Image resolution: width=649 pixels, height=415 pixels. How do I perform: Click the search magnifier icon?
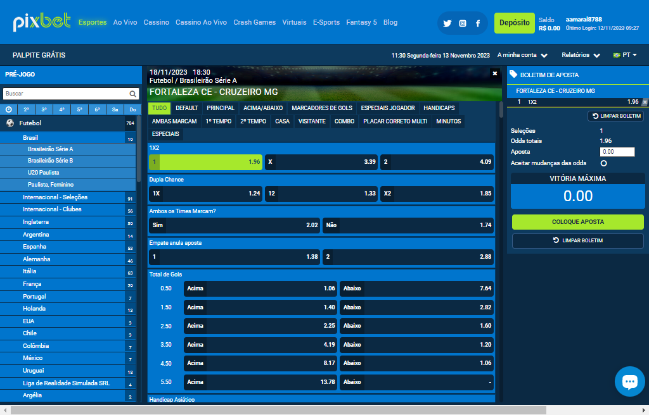point(132,94)
